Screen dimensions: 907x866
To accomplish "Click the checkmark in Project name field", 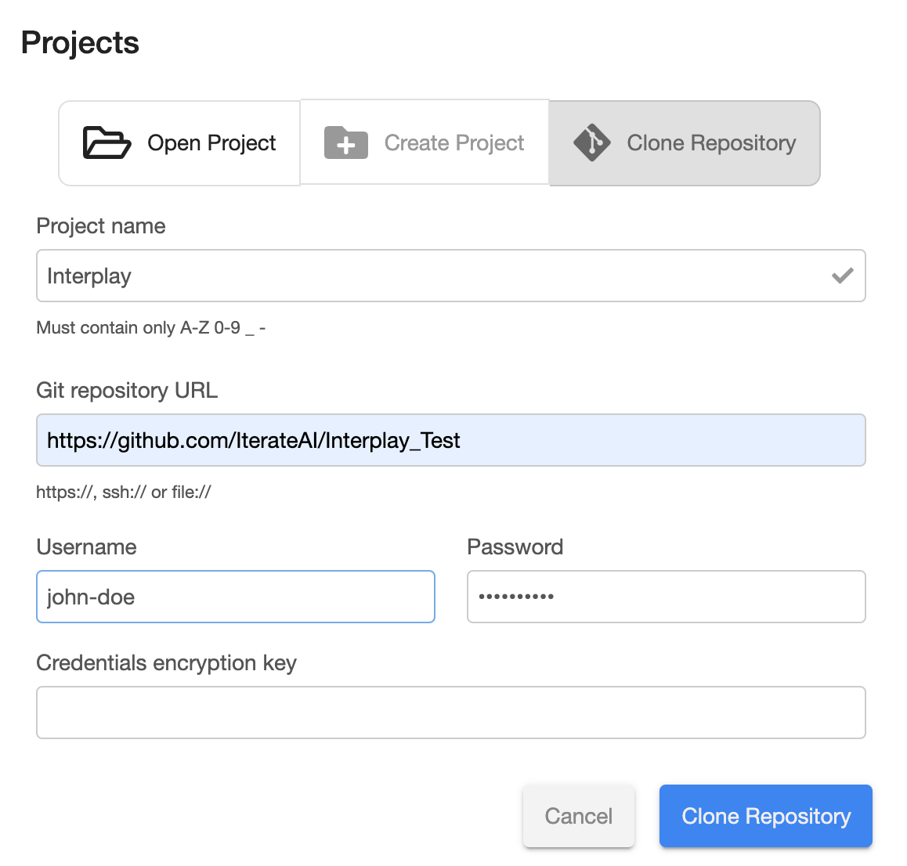I will [x=842, y=276].
